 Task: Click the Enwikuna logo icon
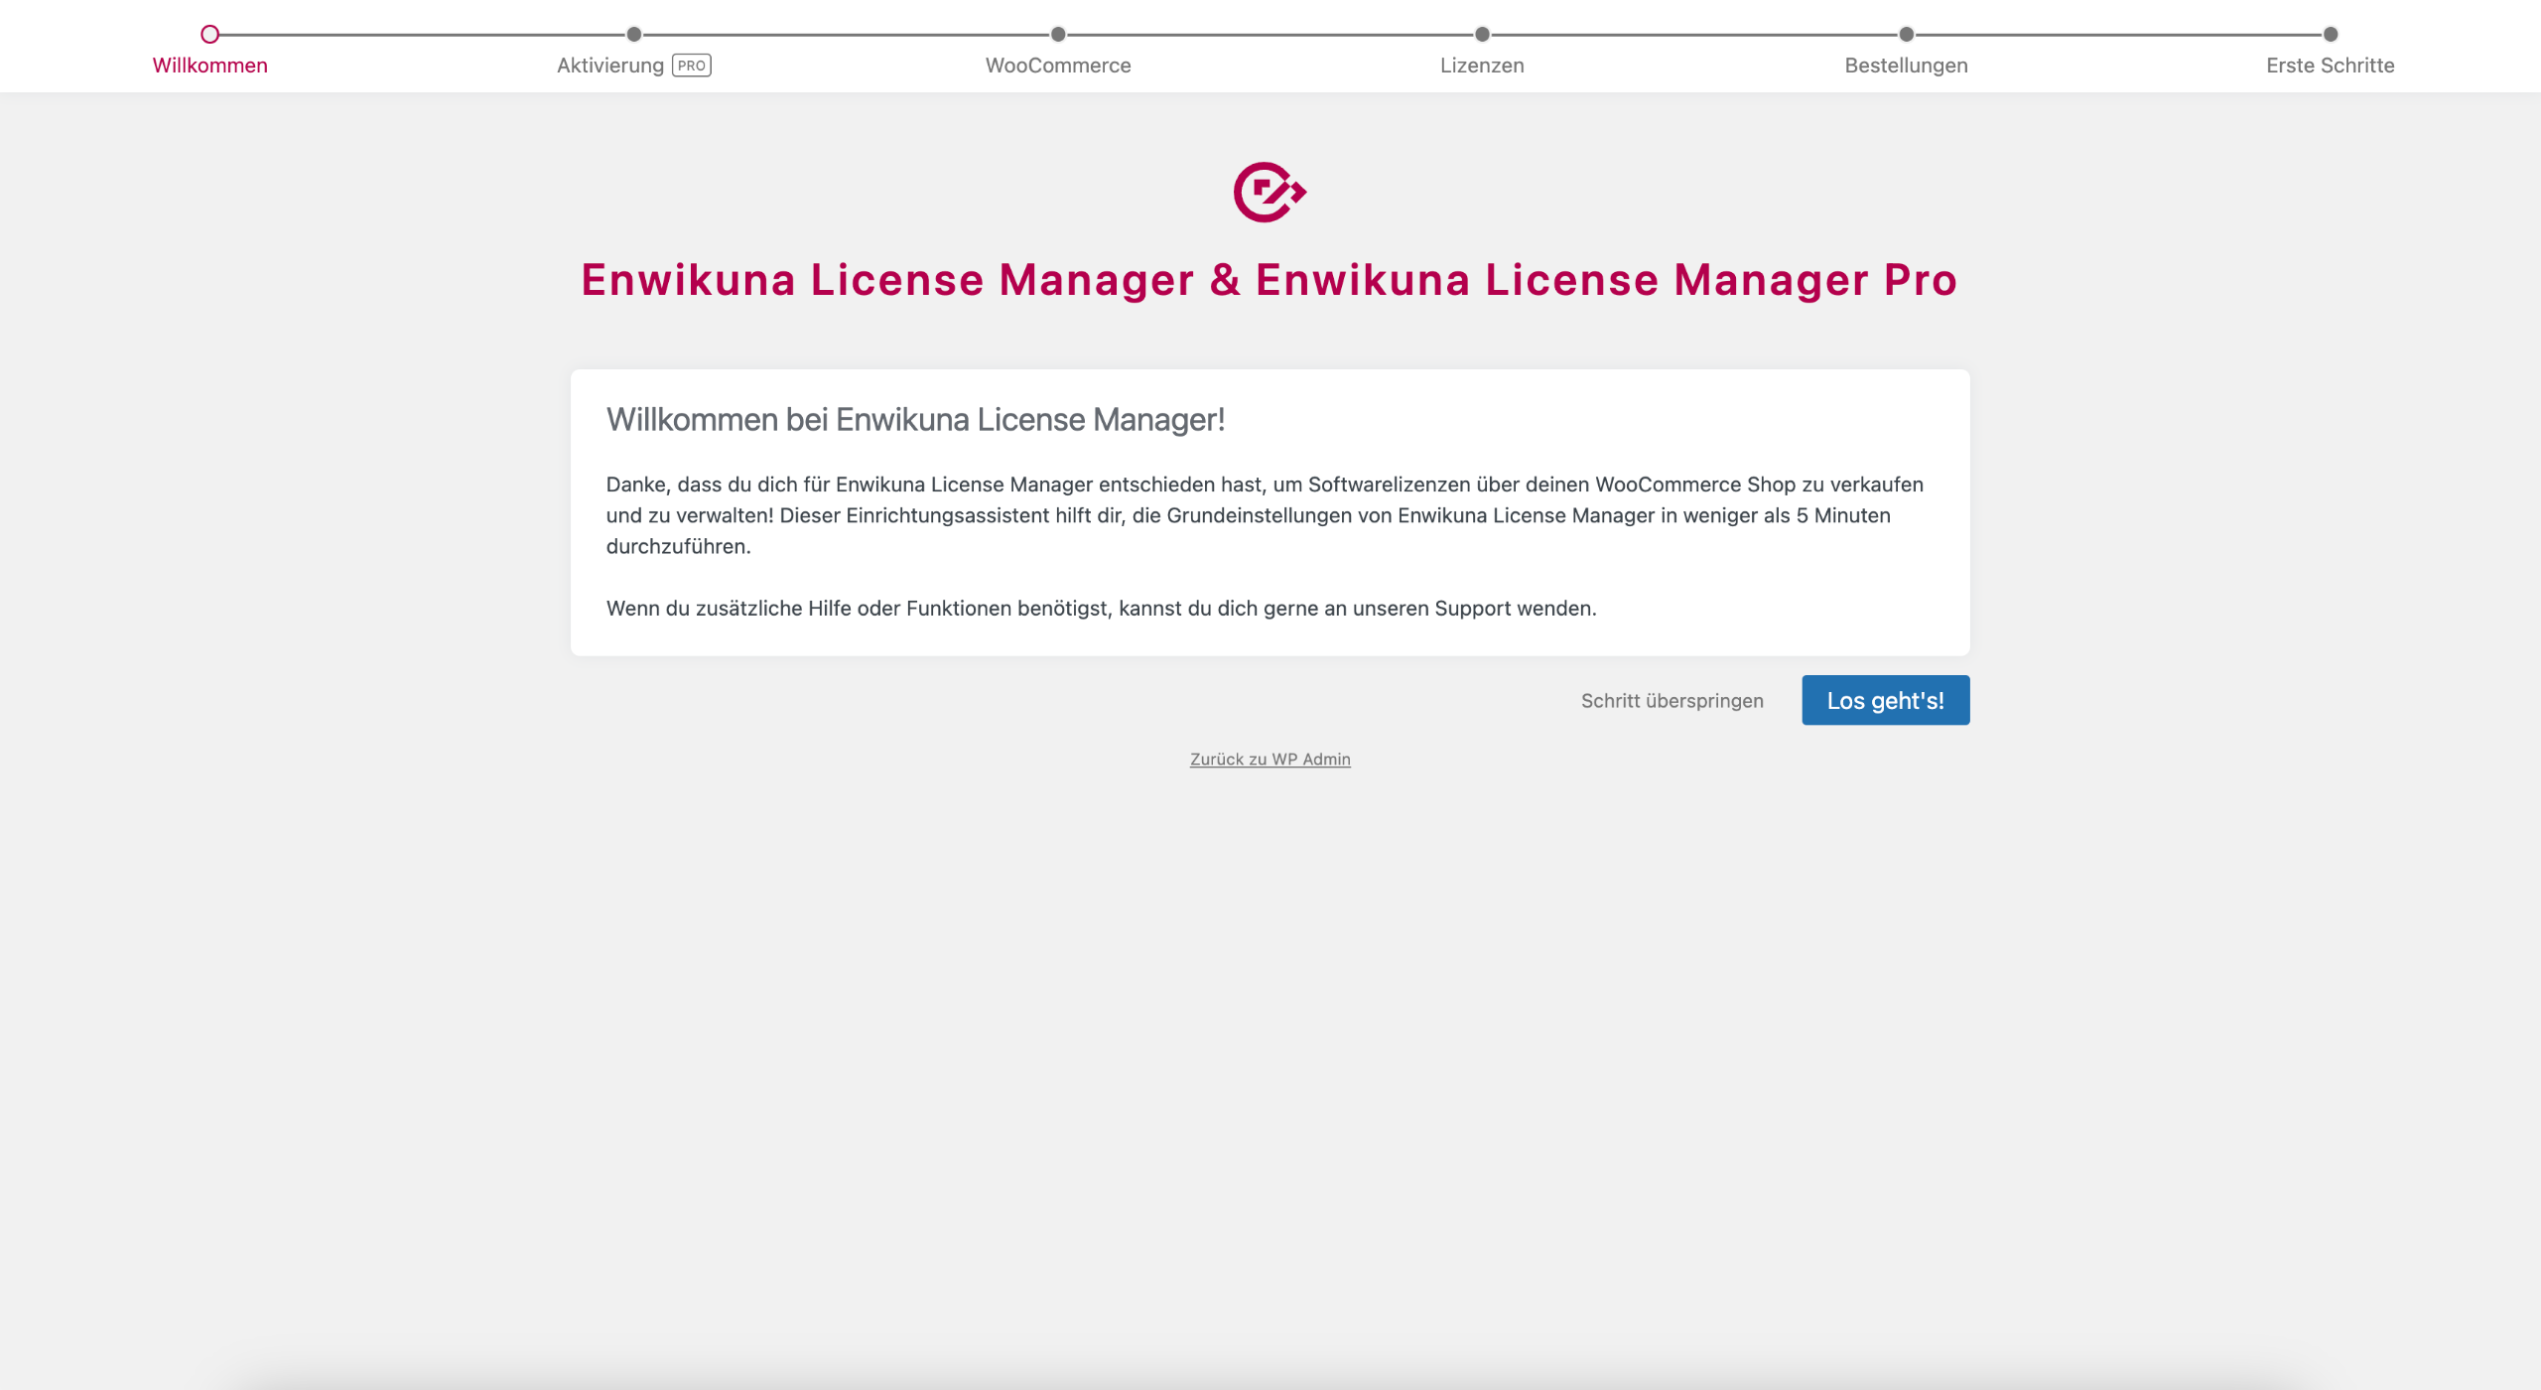(1270, 192)
